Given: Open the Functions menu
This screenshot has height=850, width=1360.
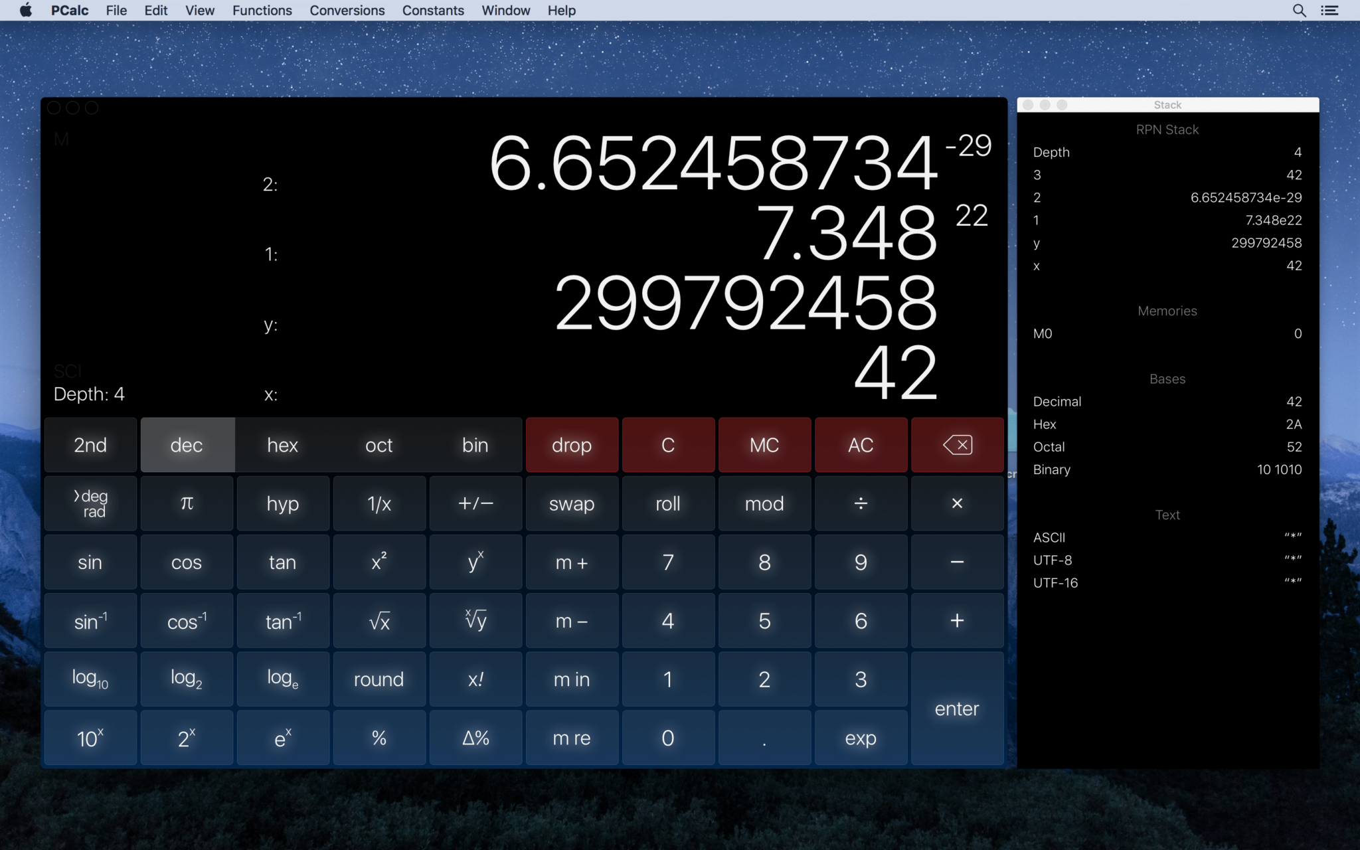Looking at the screenshot, I should [x=262, y=10].
